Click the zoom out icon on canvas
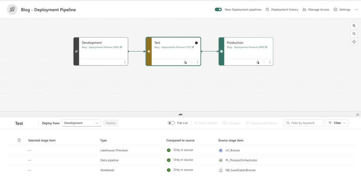This screenshot has width=361, height=178. (x=354, y=34)
